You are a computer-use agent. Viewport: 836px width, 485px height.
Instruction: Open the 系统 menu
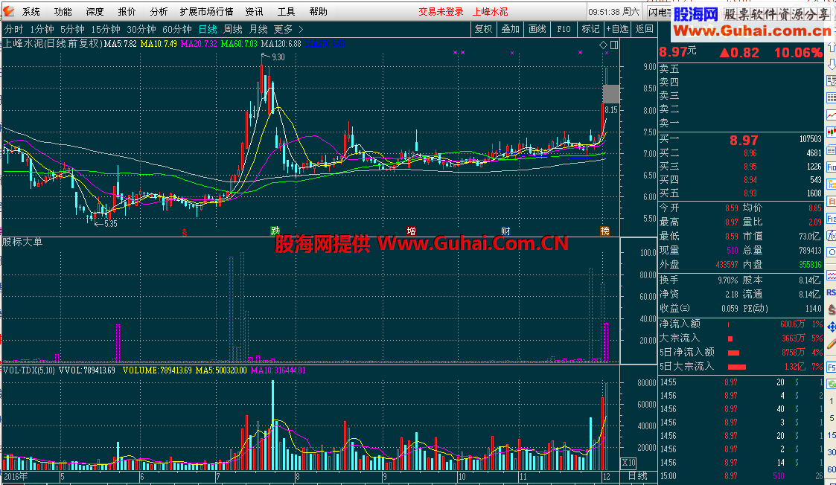(31, 11)
